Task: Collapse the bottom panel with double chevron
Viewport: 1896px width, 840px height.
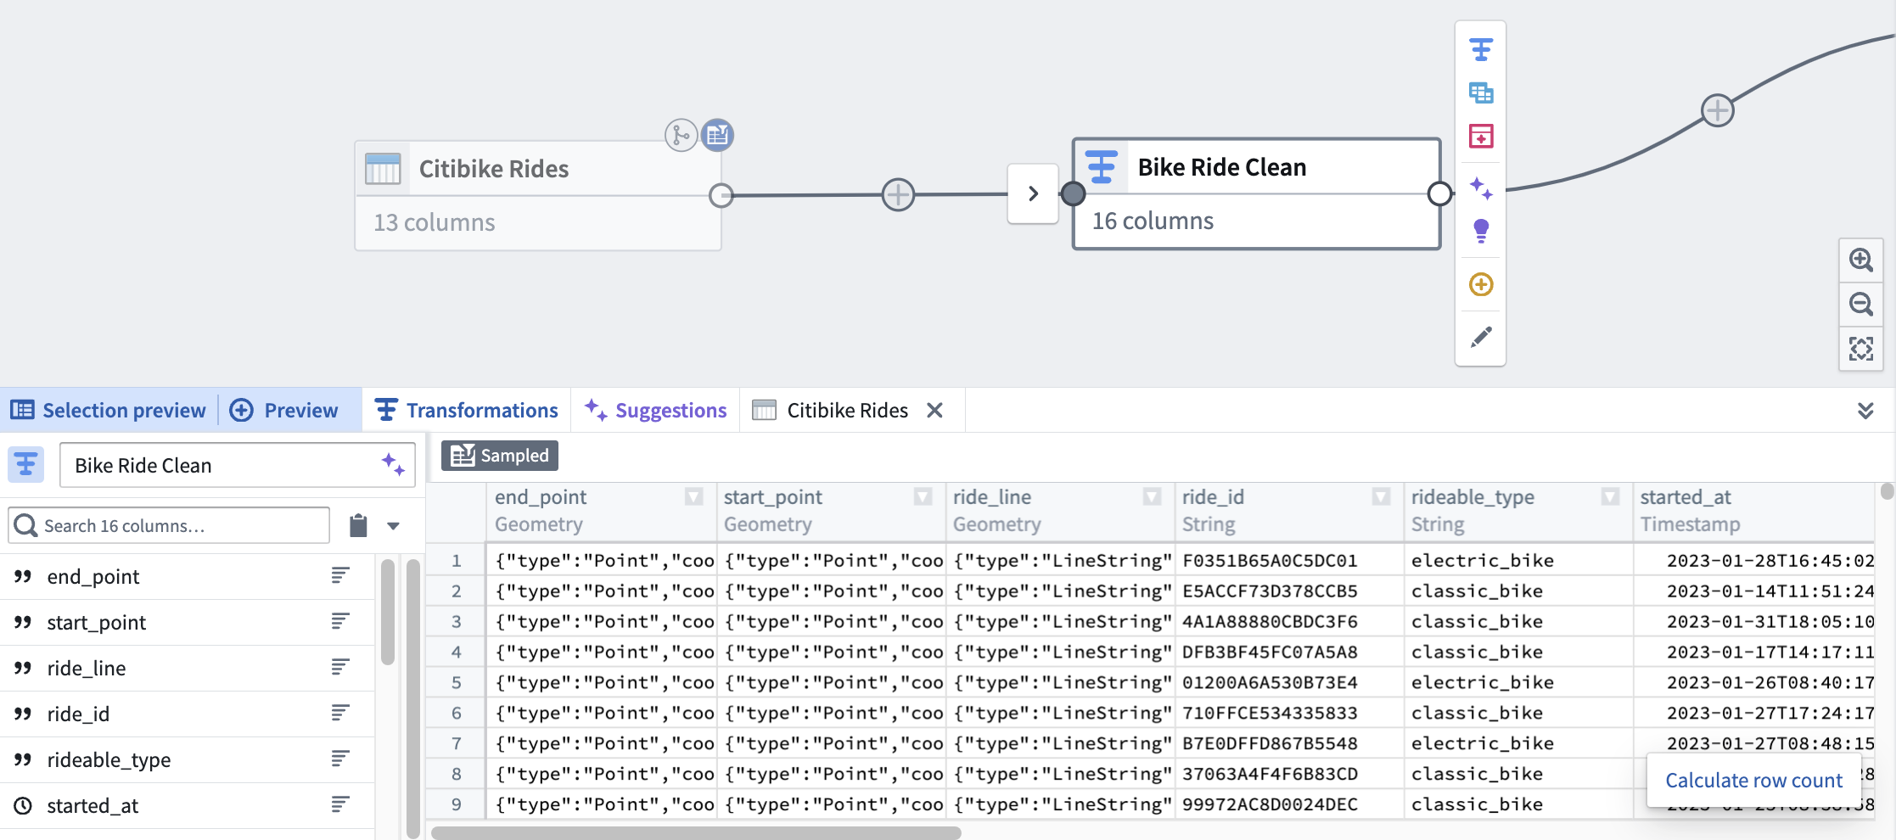Action: tap(1865, 411)
